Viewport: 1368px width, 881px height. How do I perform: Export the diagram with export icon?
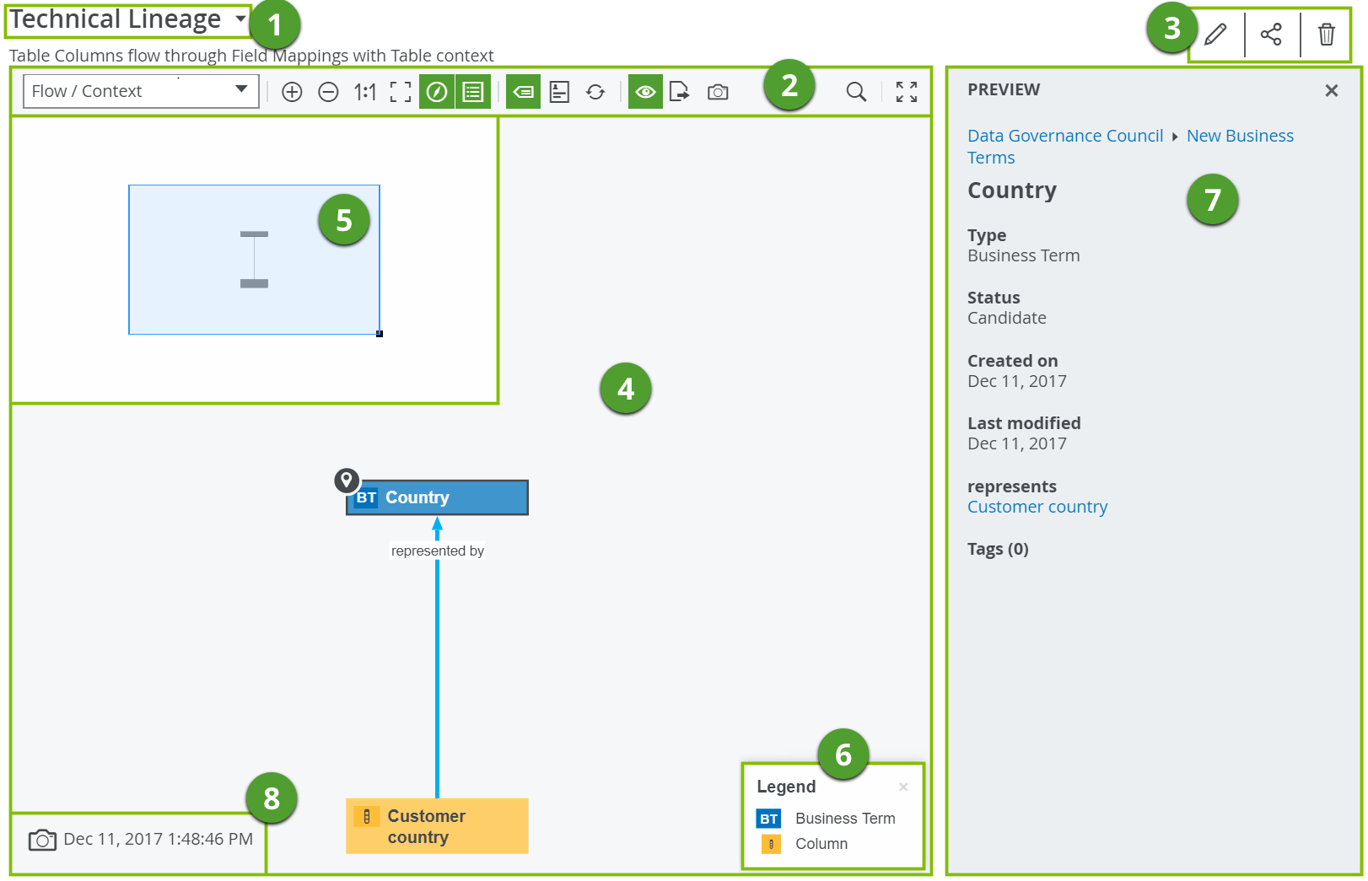pyautogui.click(x=680, y=92)
